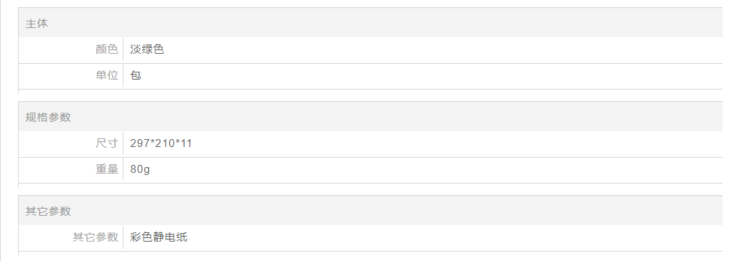Click the 规格参数 section header

coord(48,118)
